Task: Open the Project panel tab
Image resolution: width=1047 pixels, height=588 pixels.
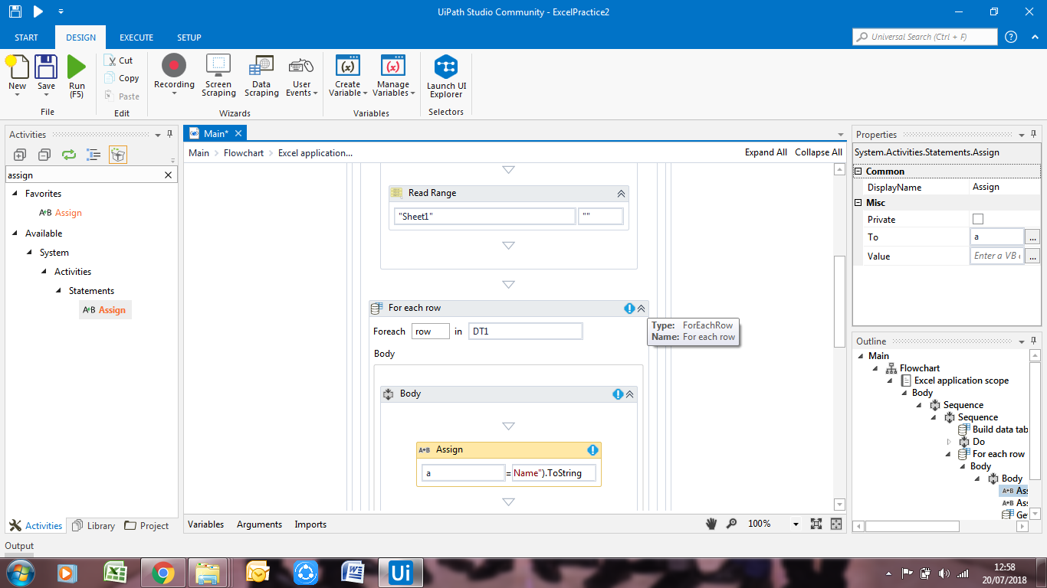Action: tap(147, 526)
